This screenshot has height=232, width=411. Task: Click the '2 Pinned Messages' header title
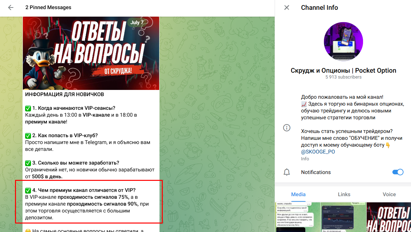(x=48, y=7)
